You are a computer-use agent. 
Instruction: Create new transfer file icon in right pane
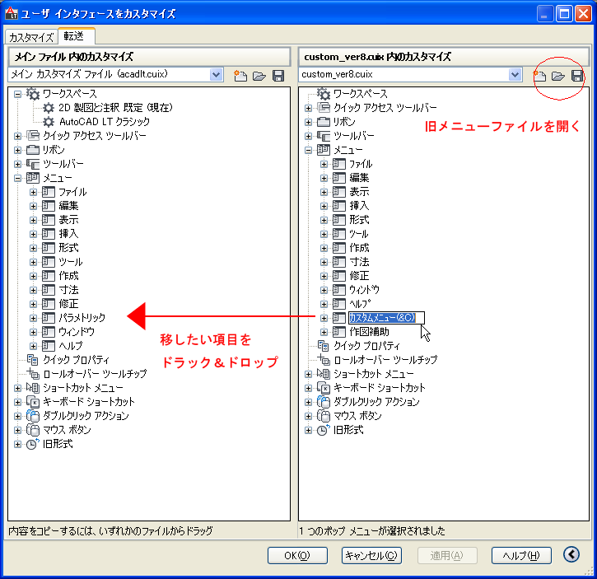[539, 76]
